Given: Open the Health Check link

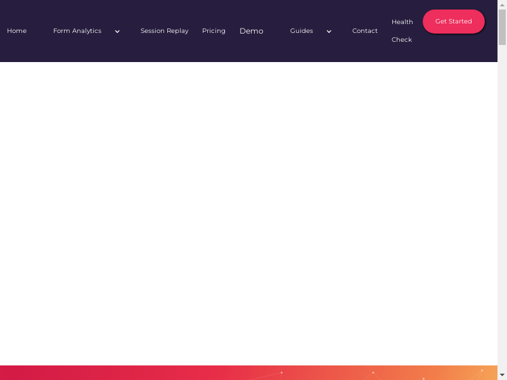Looking at the screenshot, I should pos(402,30).
